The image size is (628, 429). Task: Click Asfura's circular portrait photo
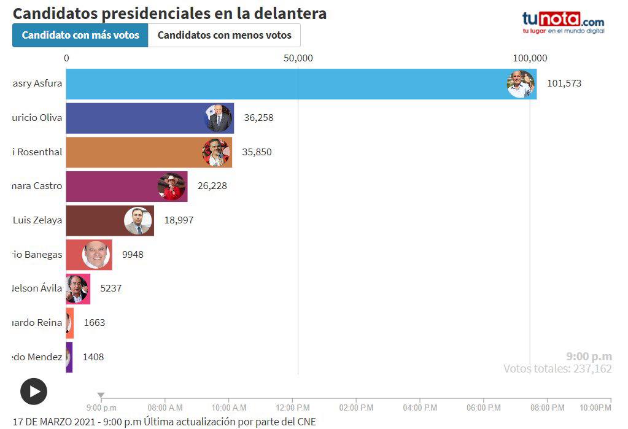coord(521,84)
